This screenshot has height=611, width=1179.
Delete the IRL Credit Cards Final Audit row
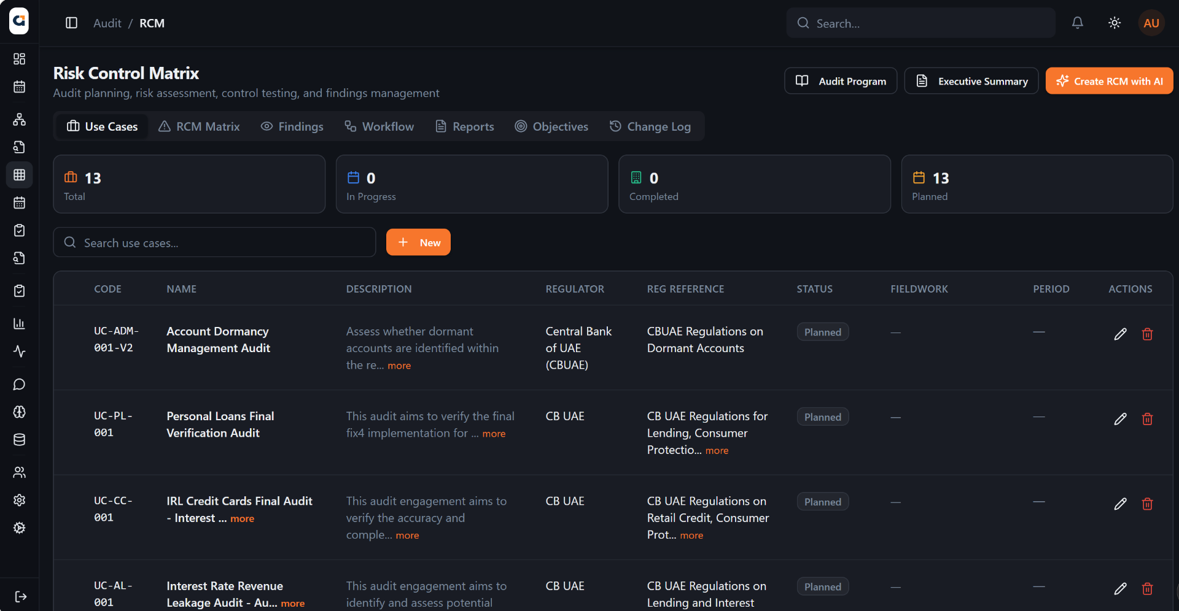1147,504
